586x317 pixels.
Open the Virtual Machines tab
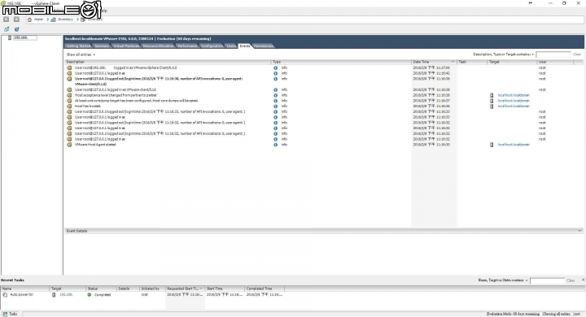point(126,46)
